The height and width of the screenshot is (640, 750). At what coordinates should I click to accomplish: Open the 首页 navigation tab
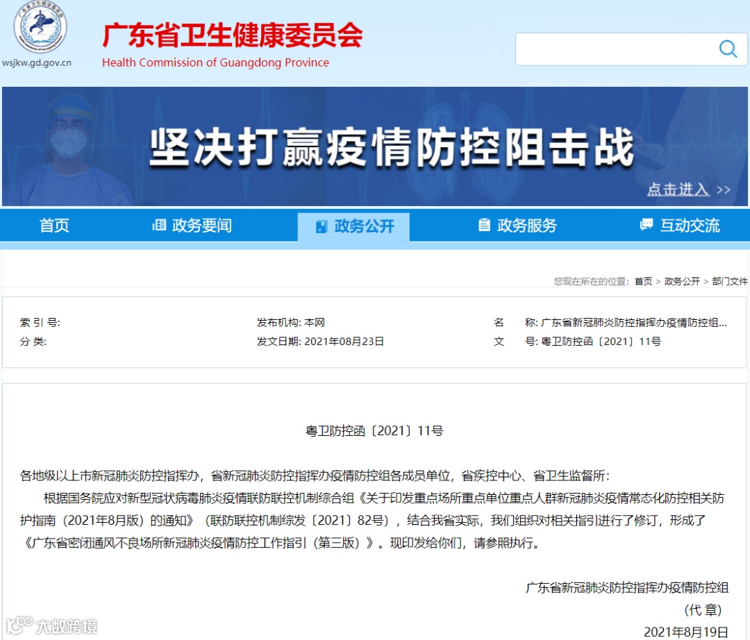click(54, 225)
